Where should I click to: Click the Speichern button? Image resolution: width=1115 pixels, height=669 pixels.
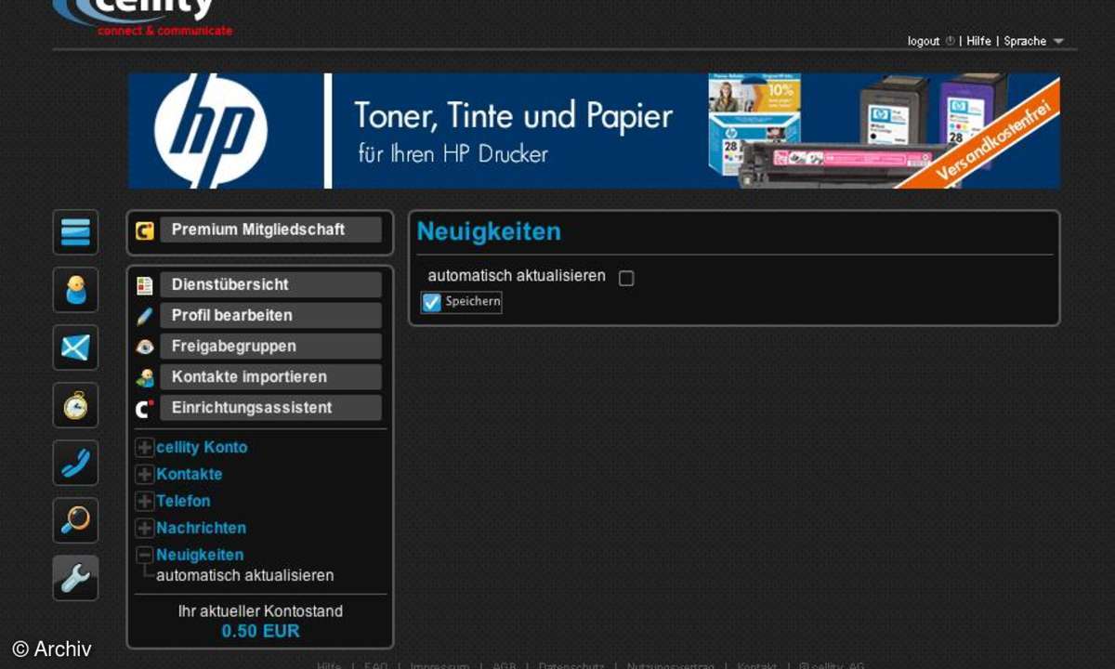click(x=461, y=302)
